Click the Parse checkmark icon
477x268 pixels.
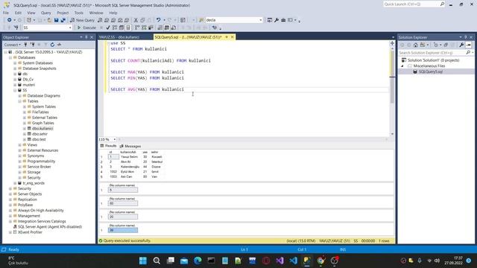click(108, 28)
